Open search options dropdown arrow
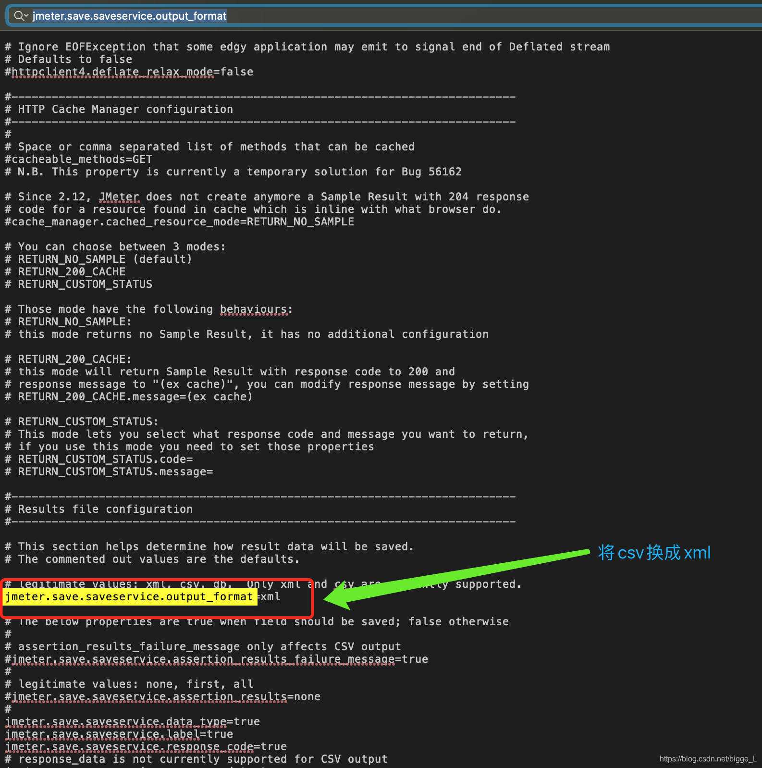This screenshot has height=768, width=762. point(26,16)
